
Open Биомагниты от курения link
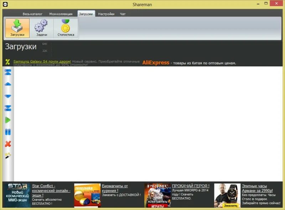pos(115,188)
